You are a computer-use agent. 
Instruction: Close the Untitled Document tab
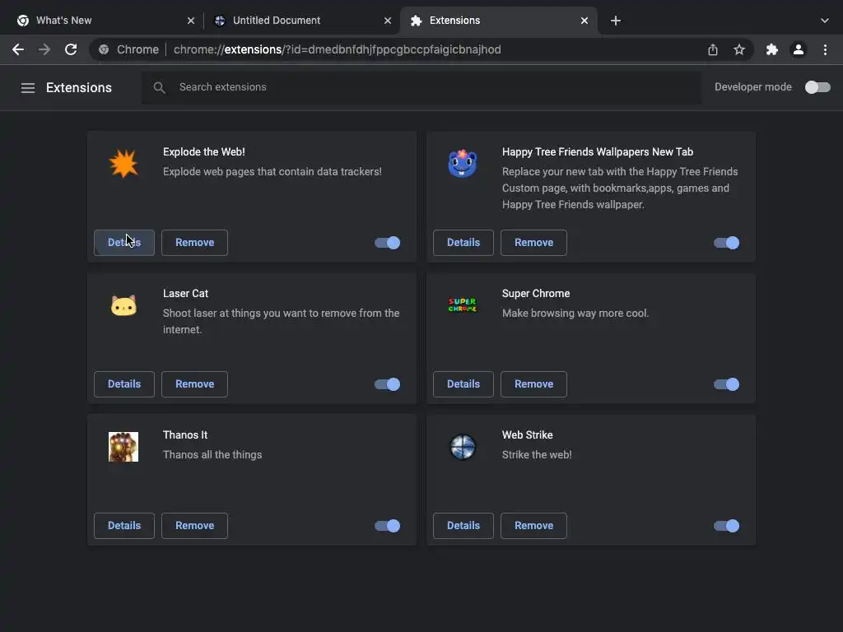388,21
